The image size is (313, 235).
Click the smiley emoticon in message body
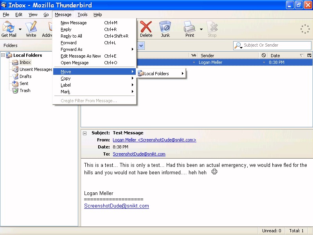pos(214,172)
